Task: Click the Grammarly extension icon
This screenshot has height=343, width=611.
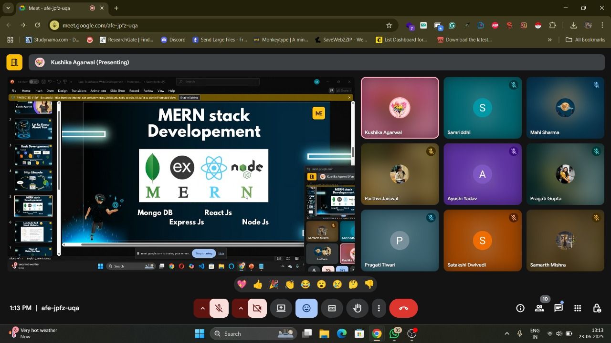Action: click(452, 25)
